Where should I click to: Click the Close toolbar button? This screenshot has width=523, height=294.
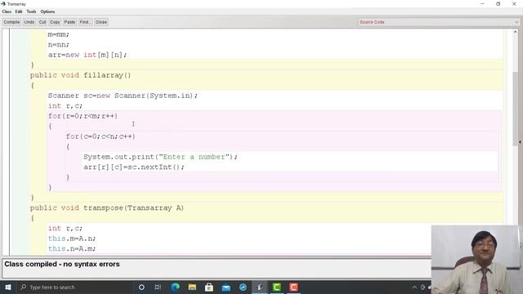pyautogui.click(x=101, y=22)
